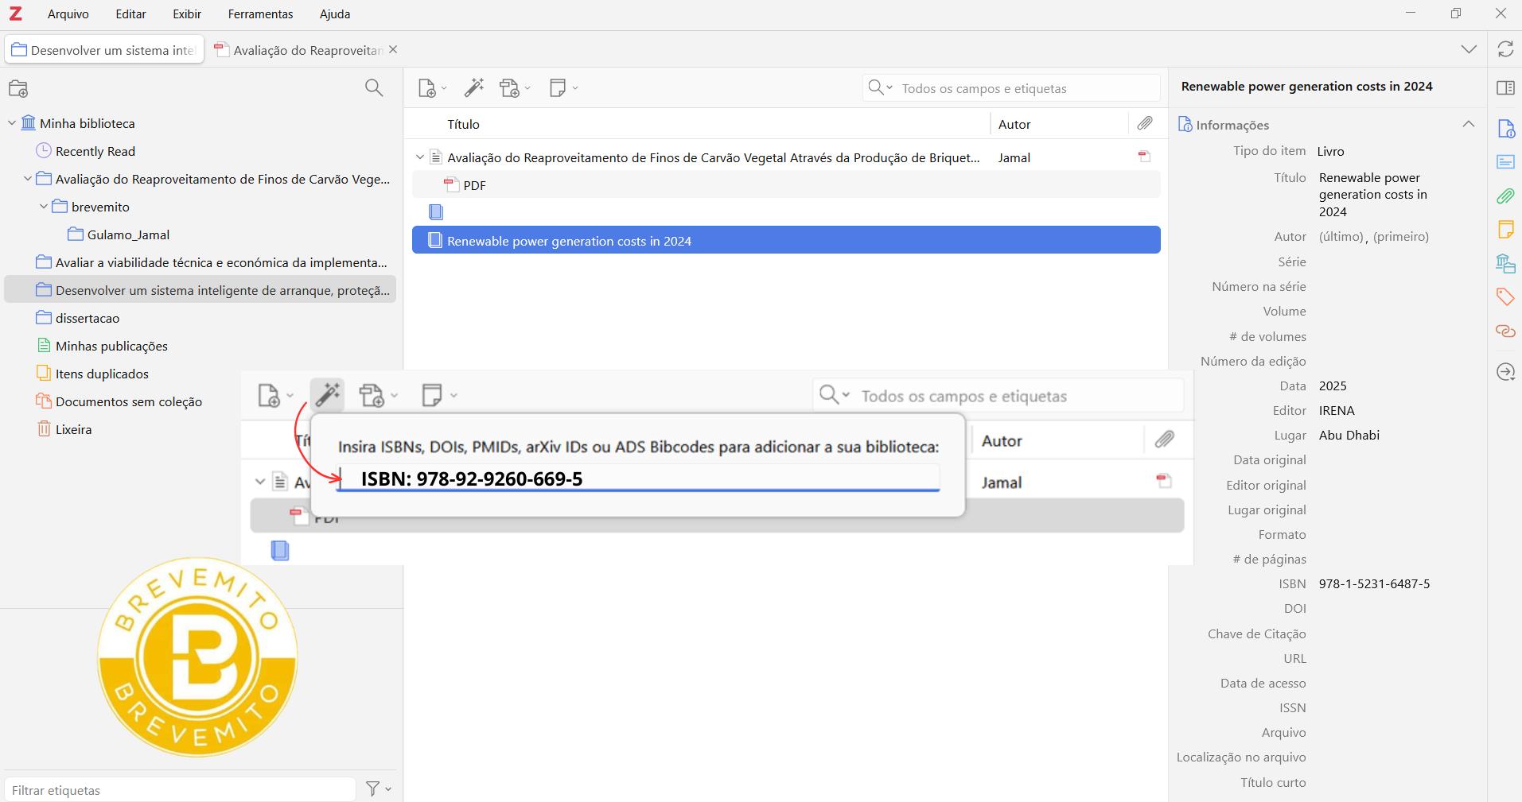This screenshot has height=802, width=1522.
Task: Switch to the Avaliação do Reaproveitan PDF tab
Action: click(x=299, y=50)
